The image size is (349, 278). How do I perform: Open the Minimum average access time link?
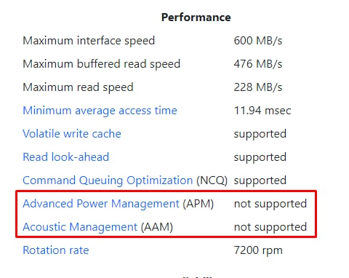(x=100, y=111)
